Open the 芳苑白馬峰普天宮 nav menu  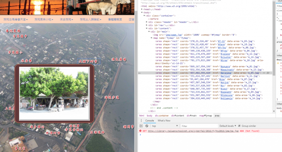click(x=15, y=20)
